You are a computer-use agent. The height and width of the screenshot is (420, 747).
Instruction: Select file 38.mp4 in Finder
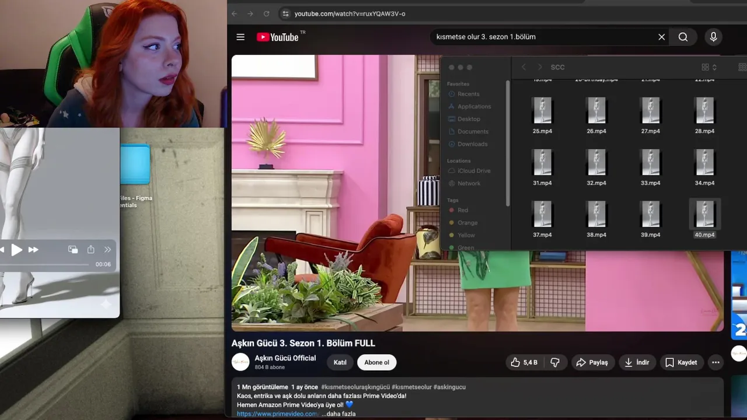[596, 219]
